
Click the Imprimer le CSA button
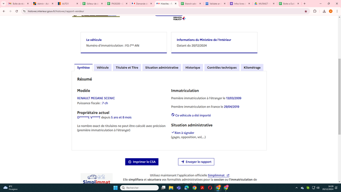(x=142, y=162)
